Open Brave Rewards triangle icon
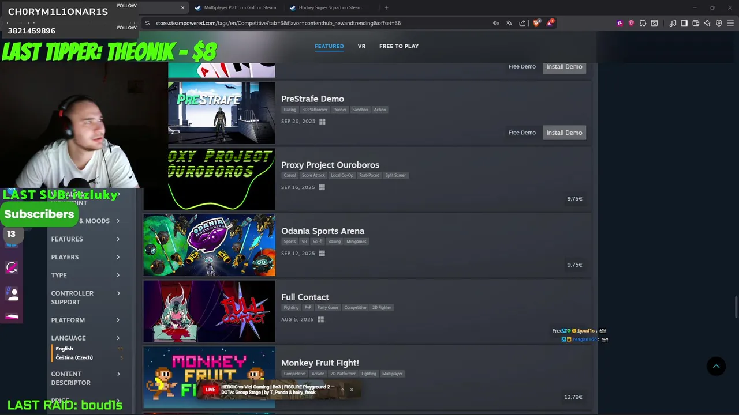The height and width of the screenshot is (415, 739). [x=550, y=23]
